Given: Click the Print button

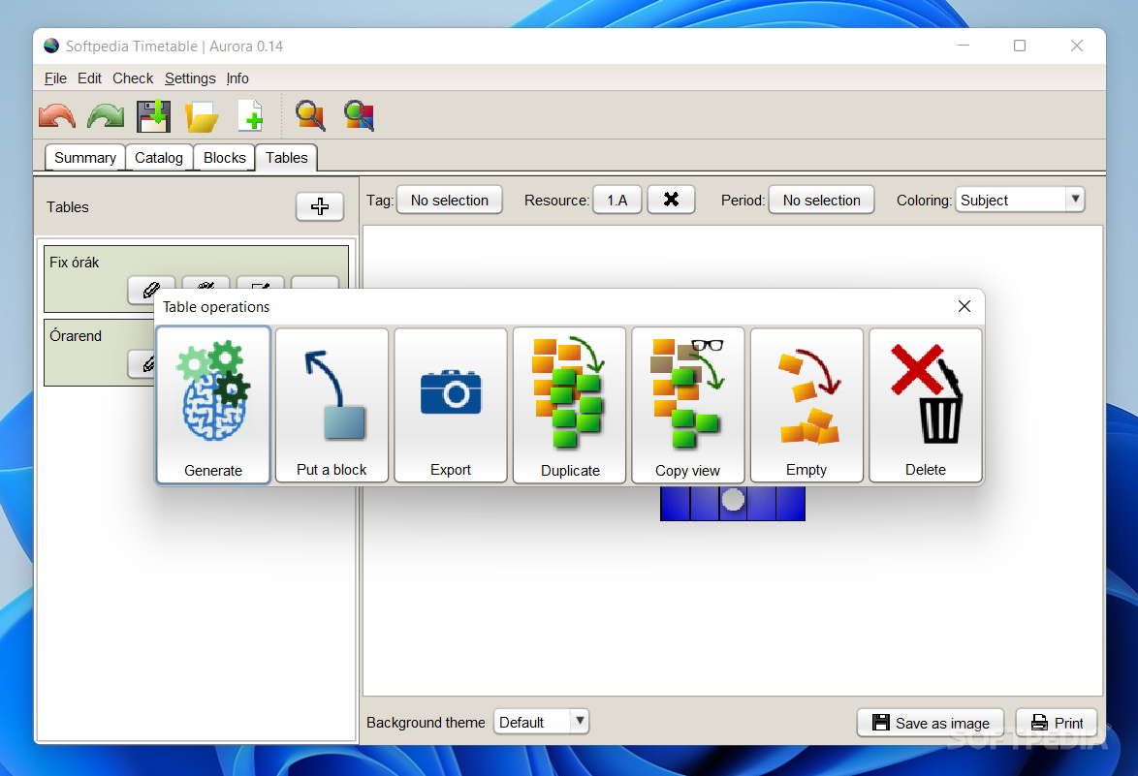Looking at the screenshot, I should coord(1057,723).
